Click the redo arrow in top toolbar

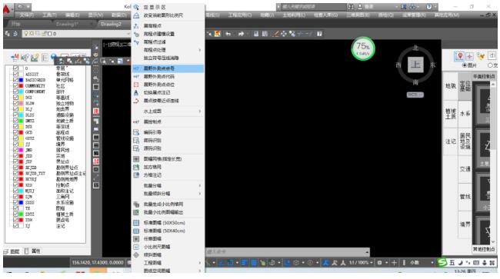241,34
